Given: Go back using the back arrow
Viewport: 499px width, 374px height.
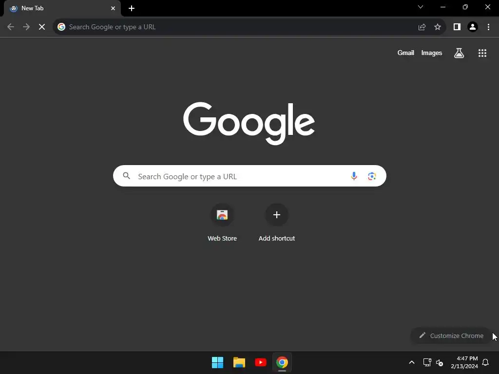Looking at the screenshot, I should coord(11,27).
